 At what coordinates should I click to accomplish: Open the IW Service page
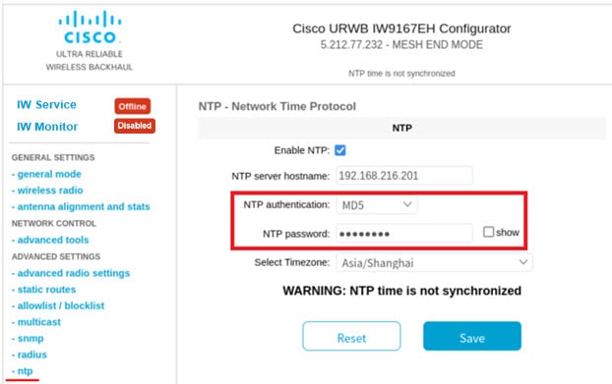pos(46,105)
